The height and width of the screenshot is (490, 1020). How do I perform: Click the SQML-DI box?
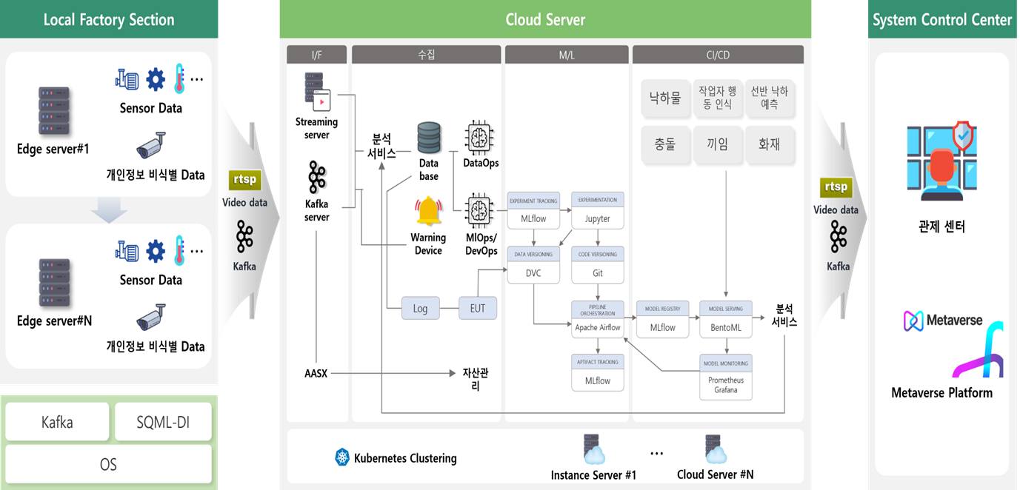[x=163, y=422]
